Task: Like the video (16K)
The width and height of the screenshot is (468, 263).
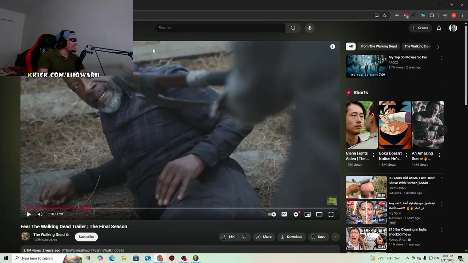Action: (228, 237)
